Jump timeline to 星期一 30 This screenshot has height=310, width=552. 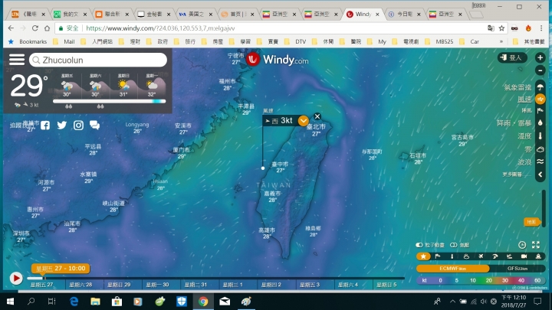pos(157,285)
